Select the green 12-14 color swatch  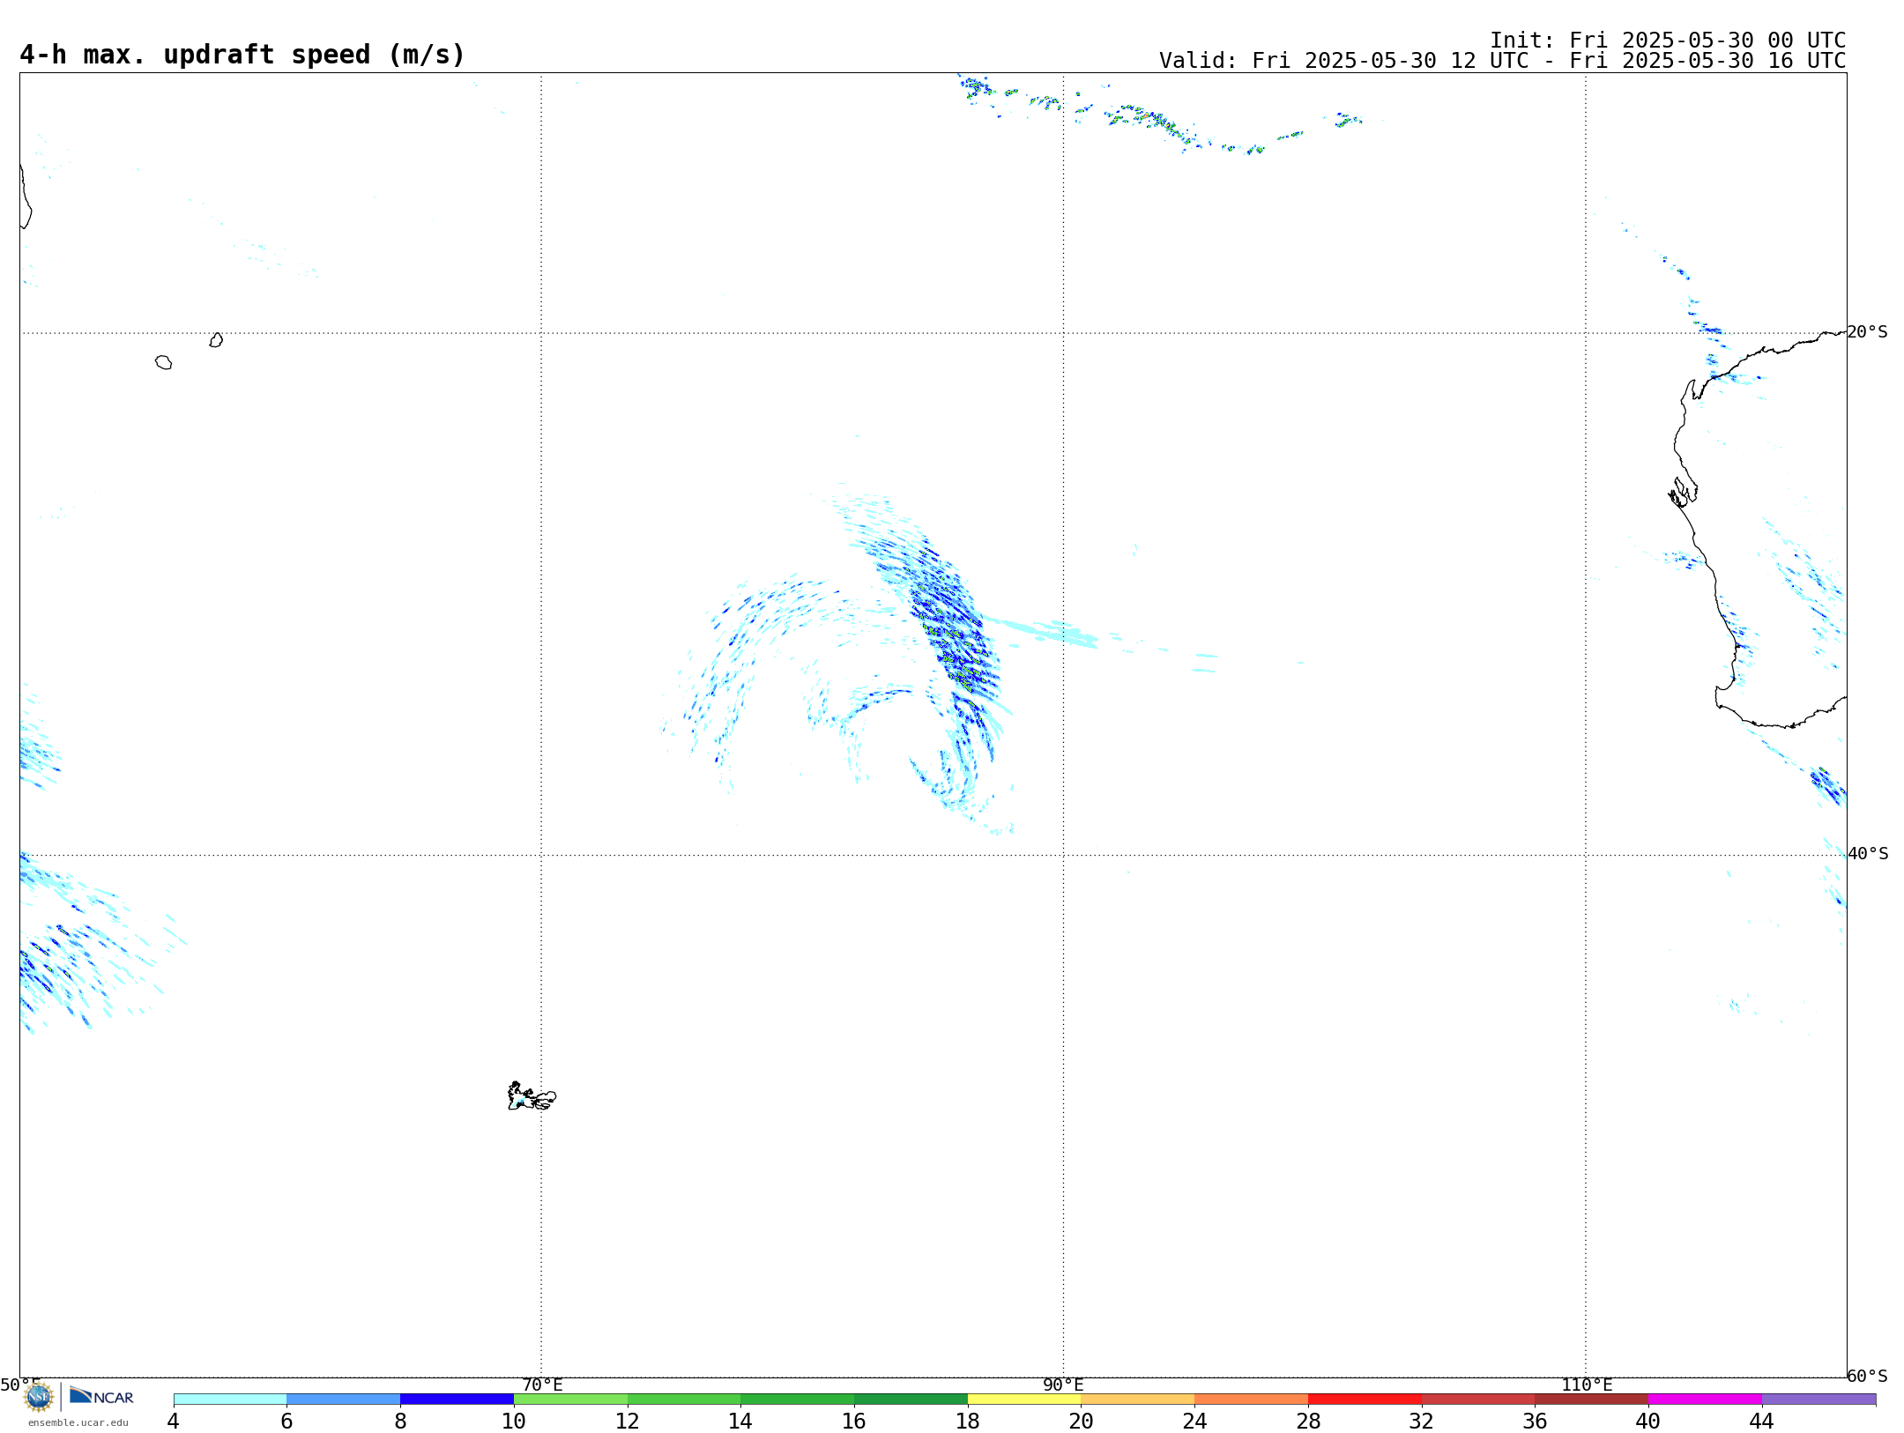click(684, 1399)
